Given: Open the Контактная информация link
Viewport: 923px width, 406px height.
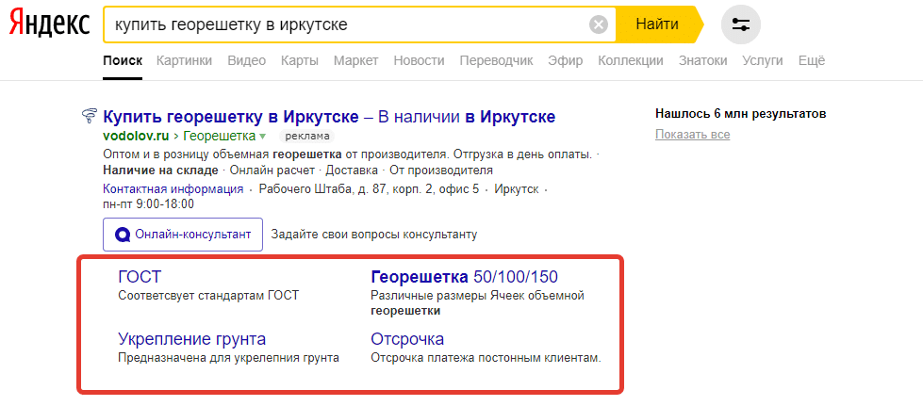Looking at the screenshot, I should pyautogui.click(x=173, y=189).
